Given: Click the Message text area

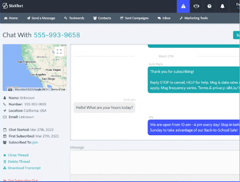Looking at the screenshot, I should [155, 162].
